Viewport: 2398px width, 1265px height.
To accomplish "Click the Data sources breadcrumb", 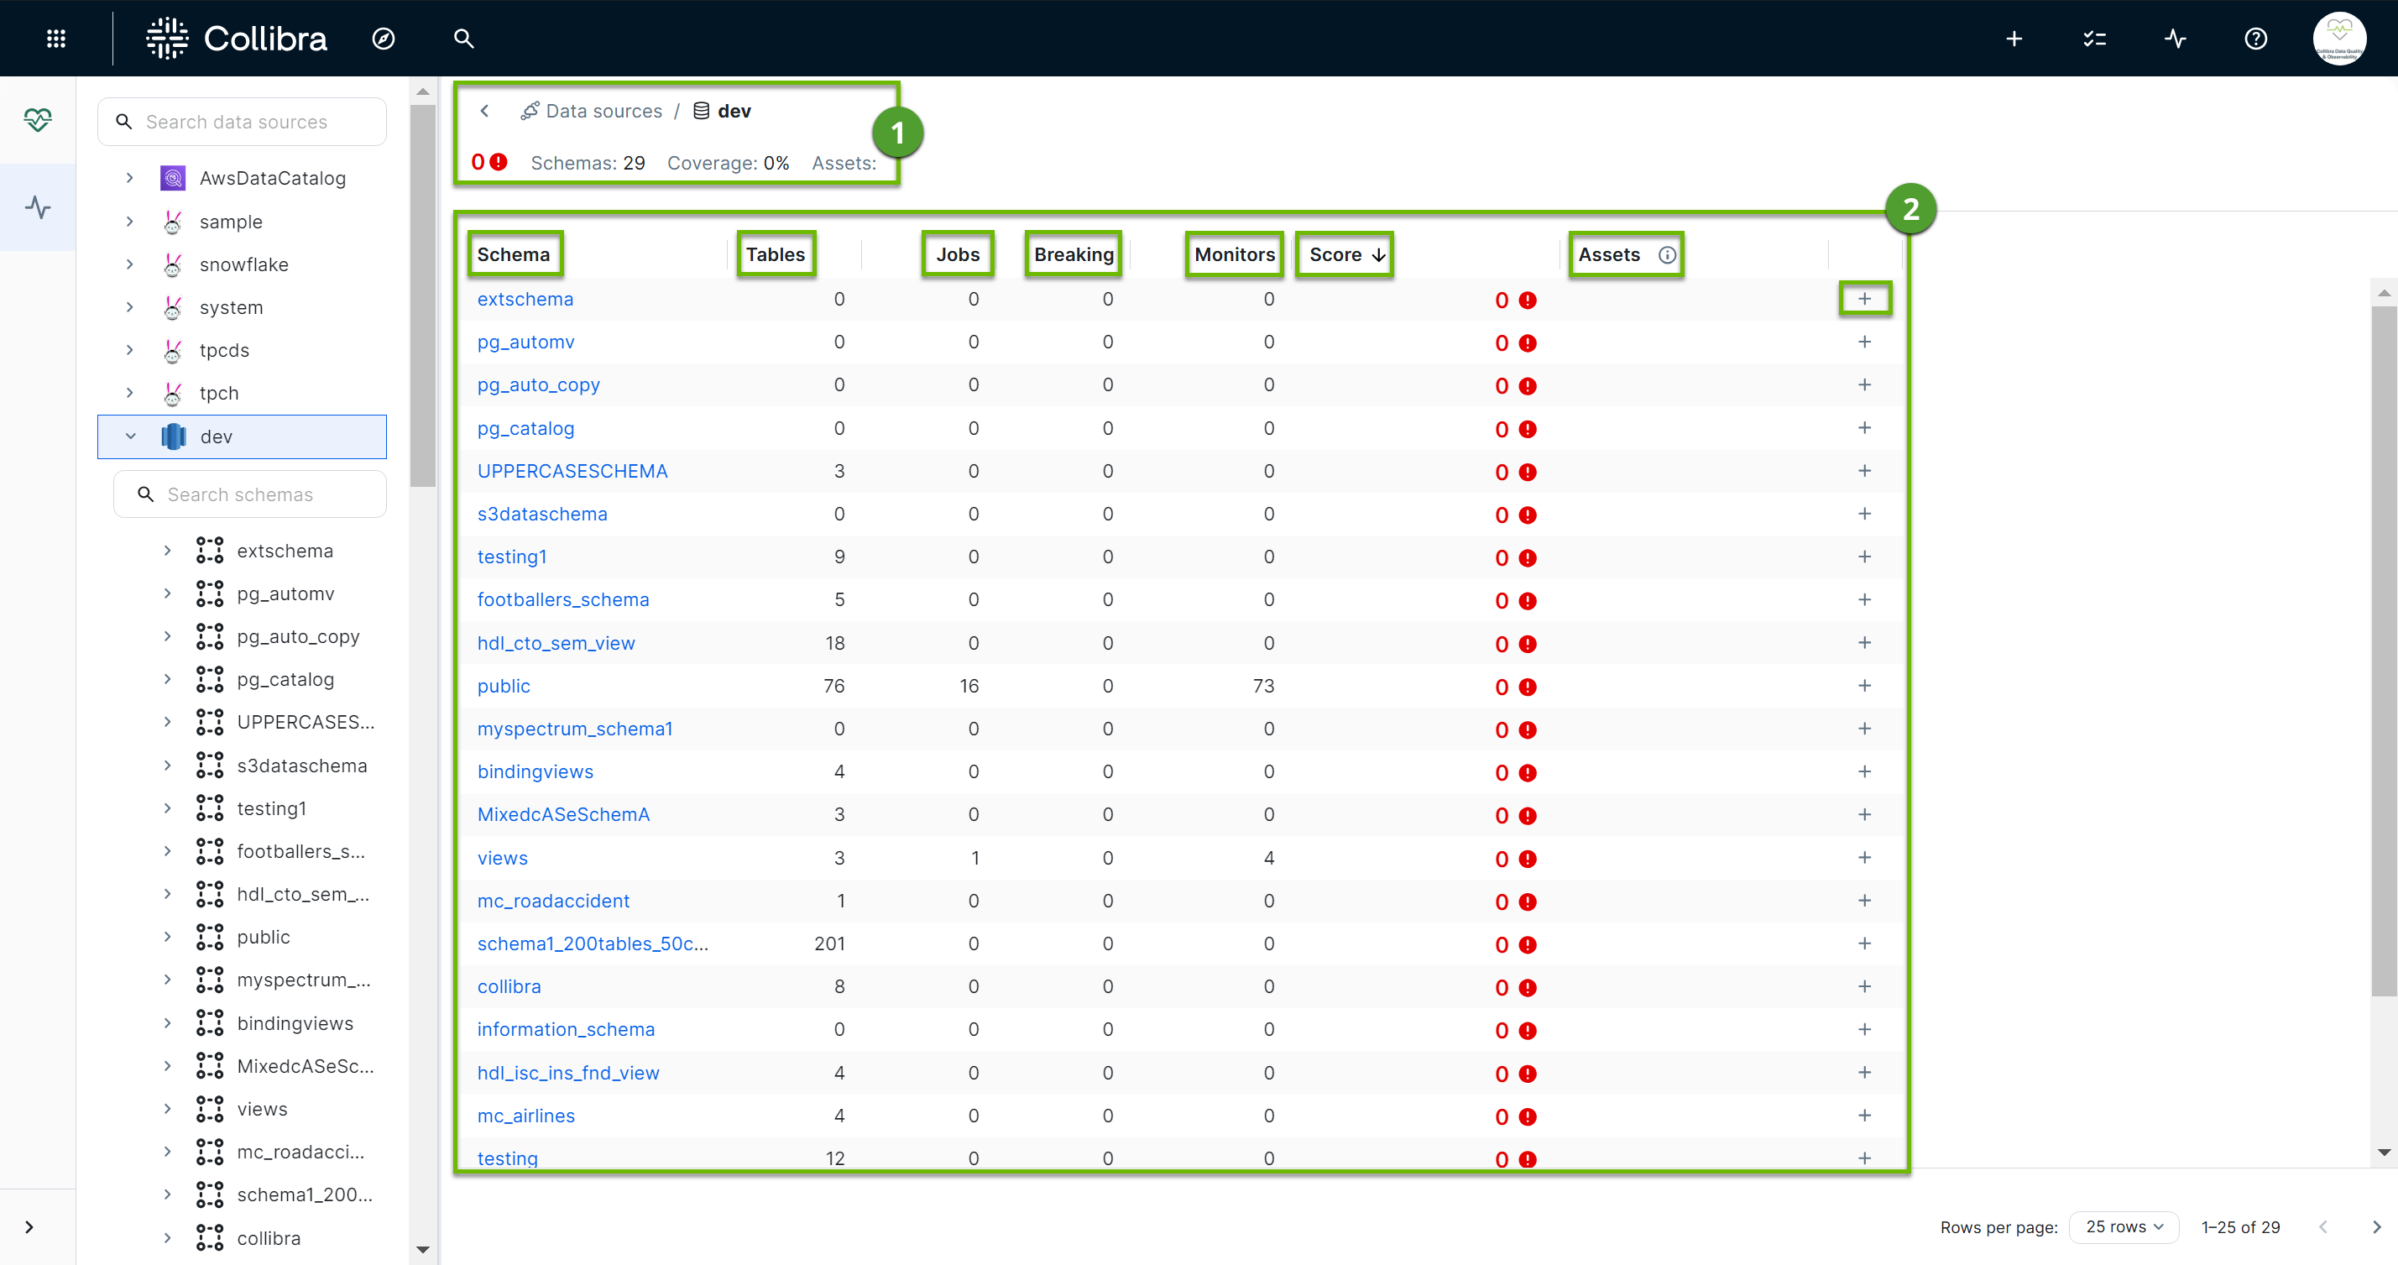I will tap(604, 110).
